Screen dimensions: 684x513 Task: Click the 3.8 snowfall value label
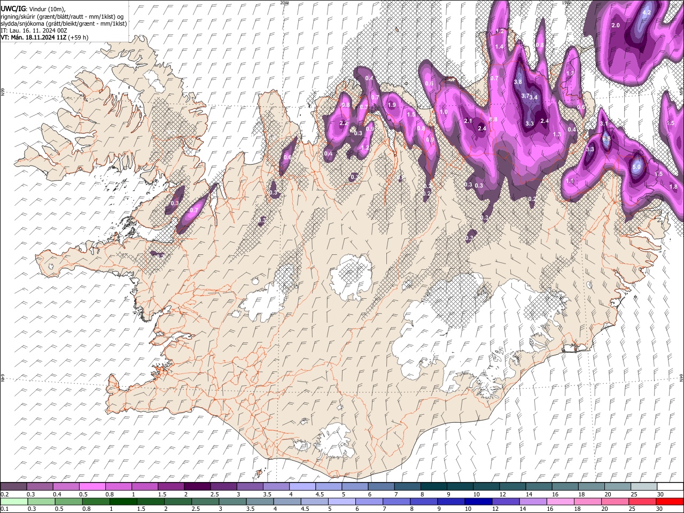[x=517, y=82]
